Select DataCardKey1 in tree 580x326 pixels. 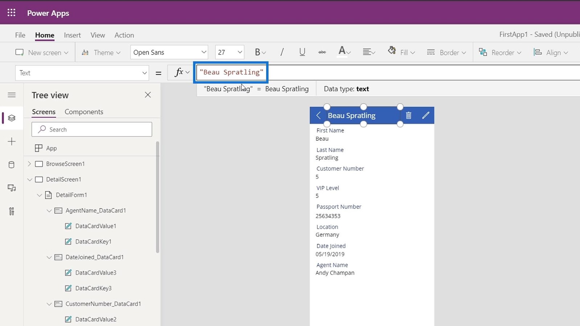tap(93, 242)
